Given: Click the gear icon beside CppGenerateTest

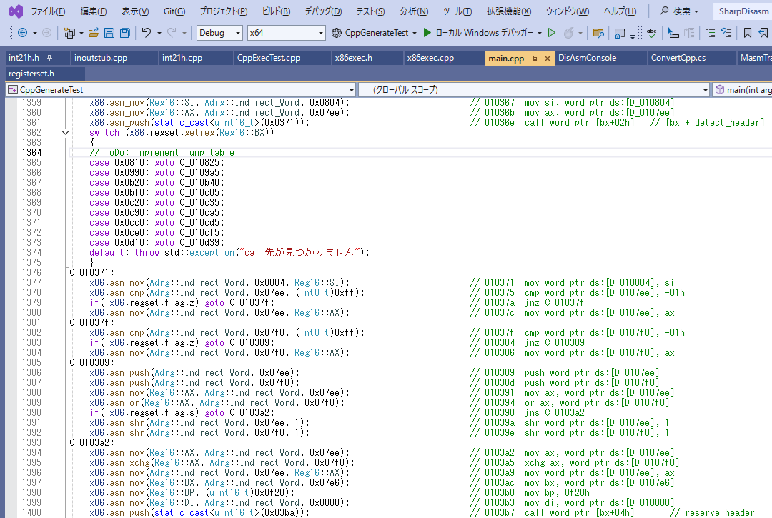Looking at the screenshot, I should pyautogui.click(x=336, y=33).
